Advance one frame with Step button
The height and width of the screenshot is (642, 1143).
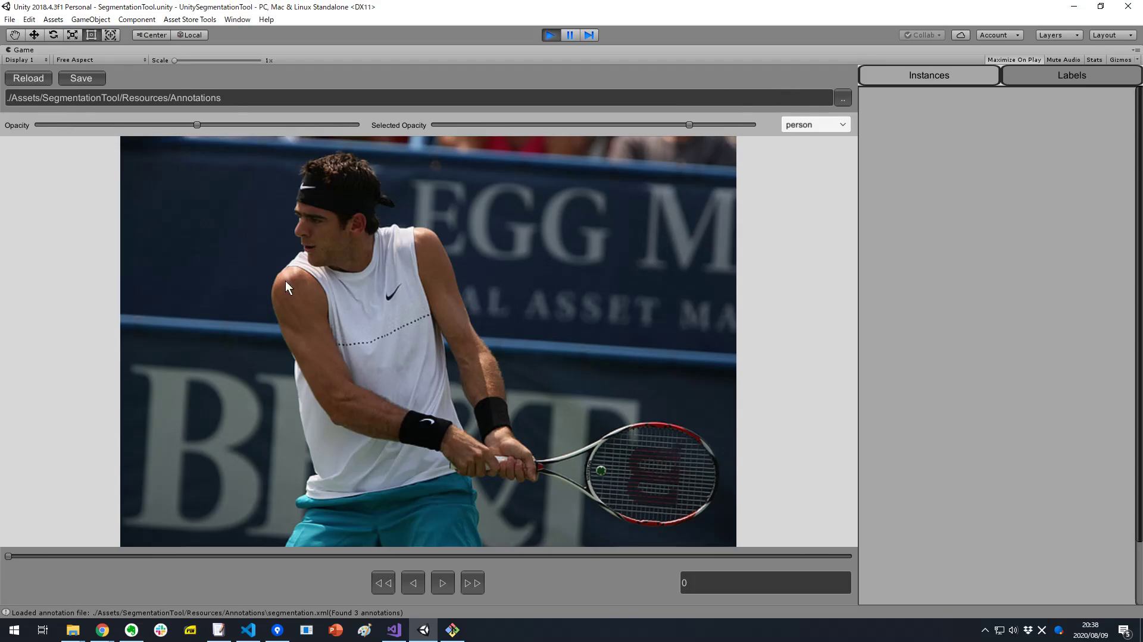point(589,35)
